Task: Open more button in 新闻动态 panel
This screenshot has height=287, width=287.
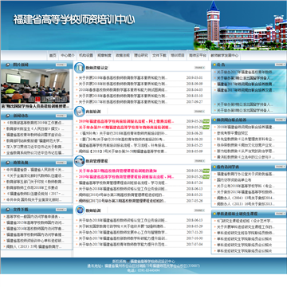Action: 61,116
